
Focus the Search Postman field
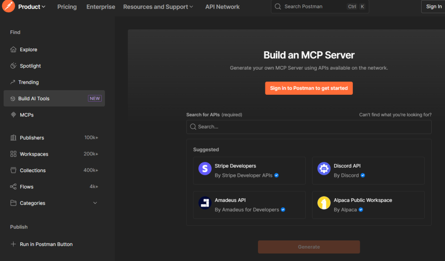(x=320, y=6)
